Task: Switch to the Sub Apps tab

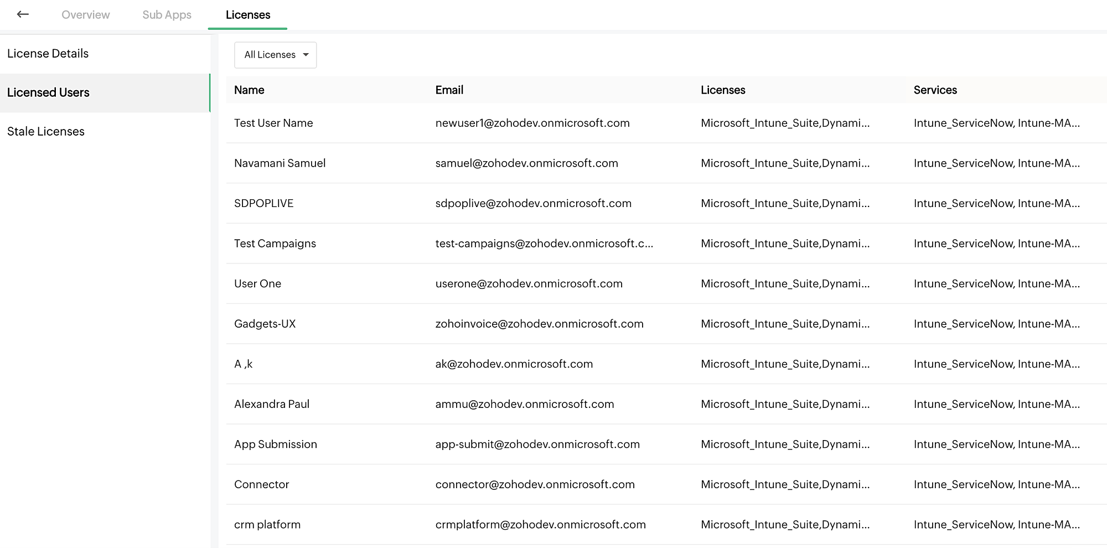Action: pyautogui.click(x=167, y=15)
